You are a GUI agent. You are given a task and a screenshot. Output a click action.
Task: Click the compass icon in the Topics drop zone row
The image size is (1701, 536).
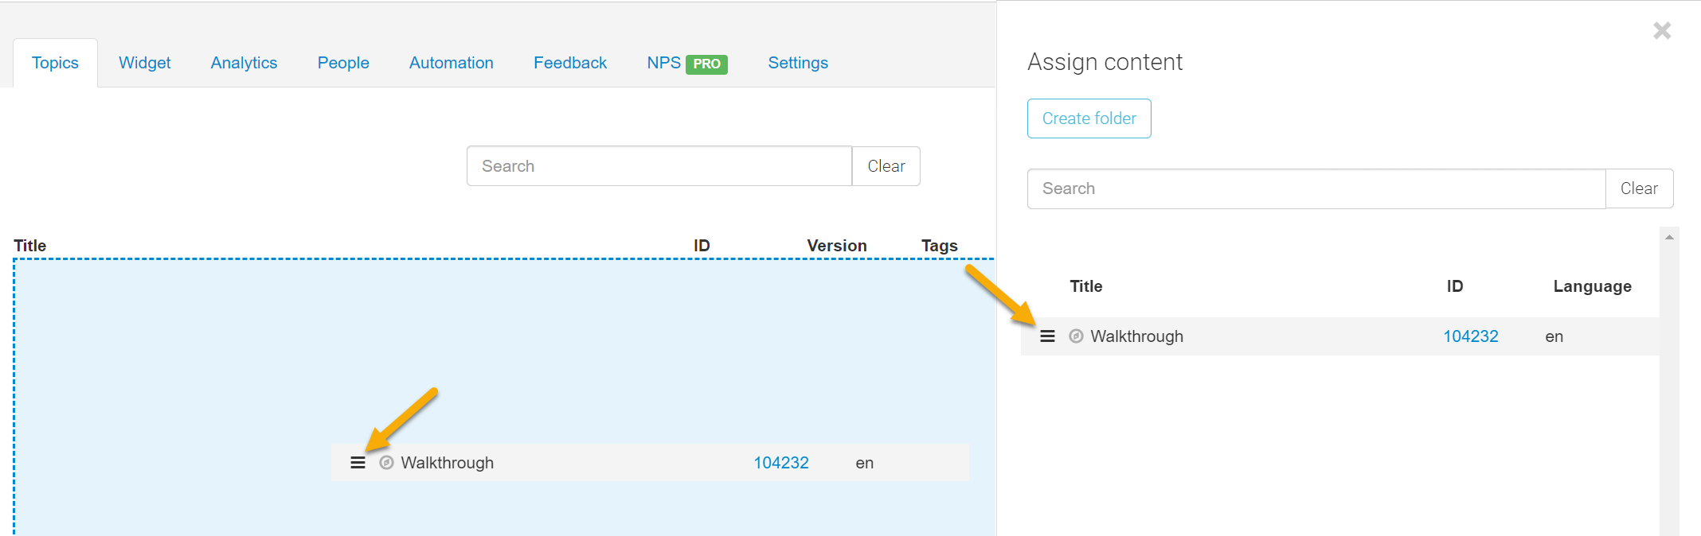[x=386, y=463]
